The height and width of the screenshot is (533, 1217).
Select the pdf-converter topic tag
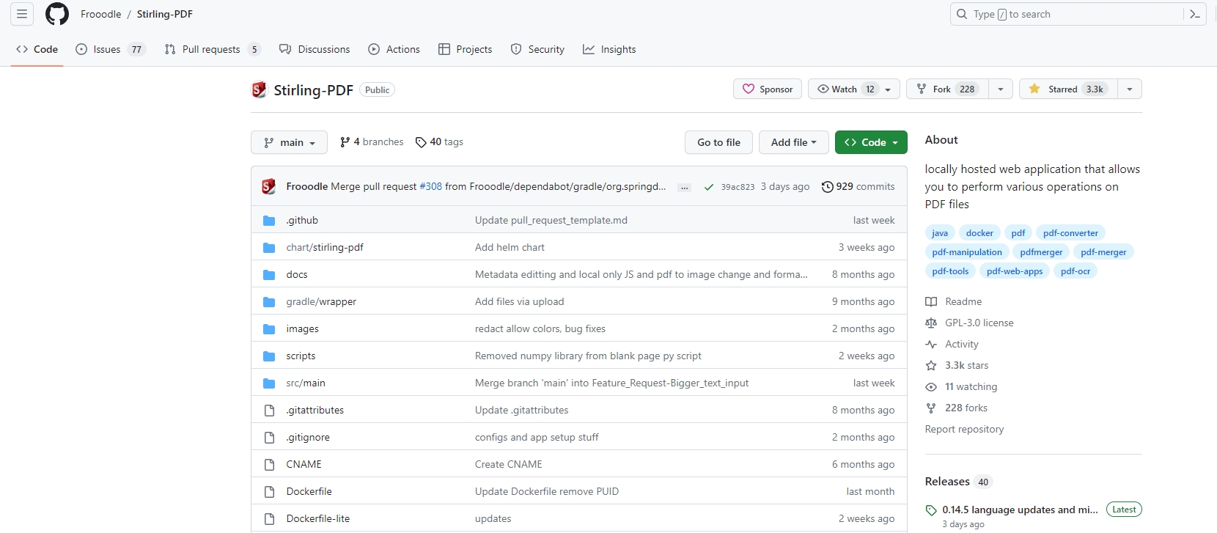[1070, 233]
